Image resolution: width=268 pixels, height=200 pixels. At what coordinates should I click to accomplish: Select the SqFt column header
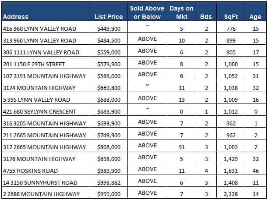(x=231, y=17)
